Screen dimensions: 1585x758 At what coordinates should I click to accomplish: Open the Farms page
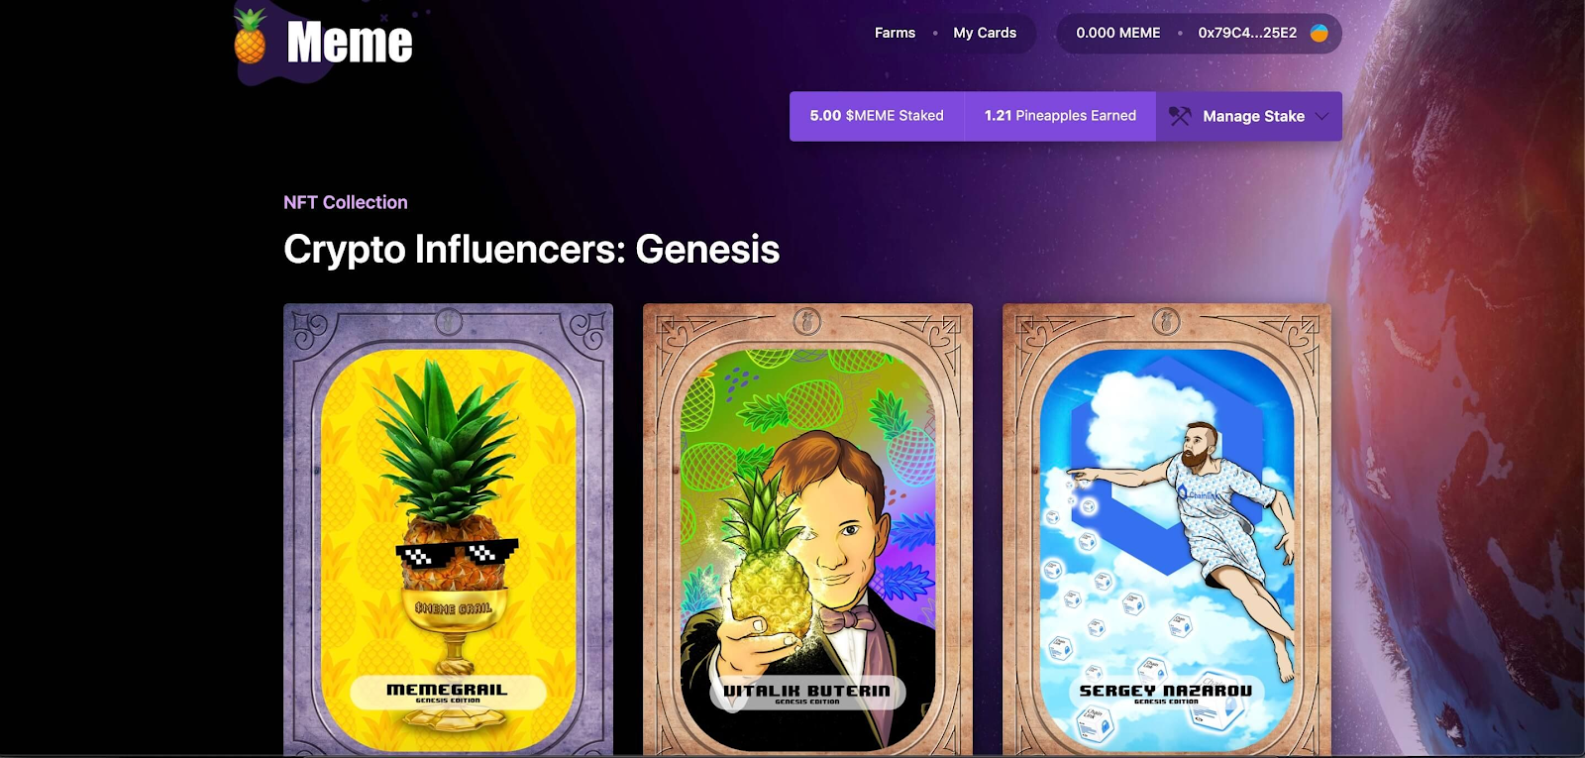(x=895, y=33)
